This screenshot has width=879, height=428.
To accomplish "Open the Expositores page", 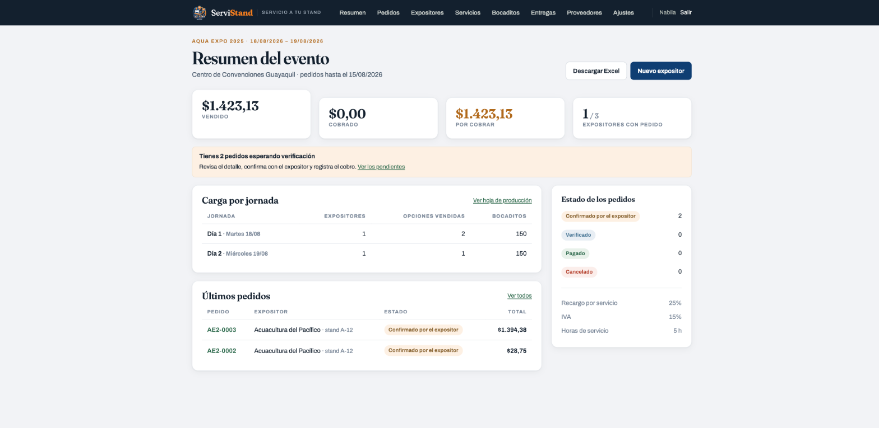I will pos(427,12).
